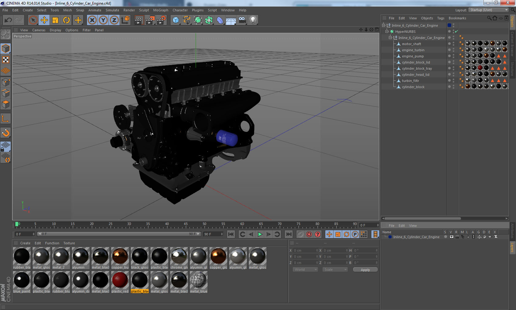The width and height of the screenshot is (516, 310).
Task: Collapse top Inline_6_Cylinder_Car_Engine root node
Action: click(384, 25)
